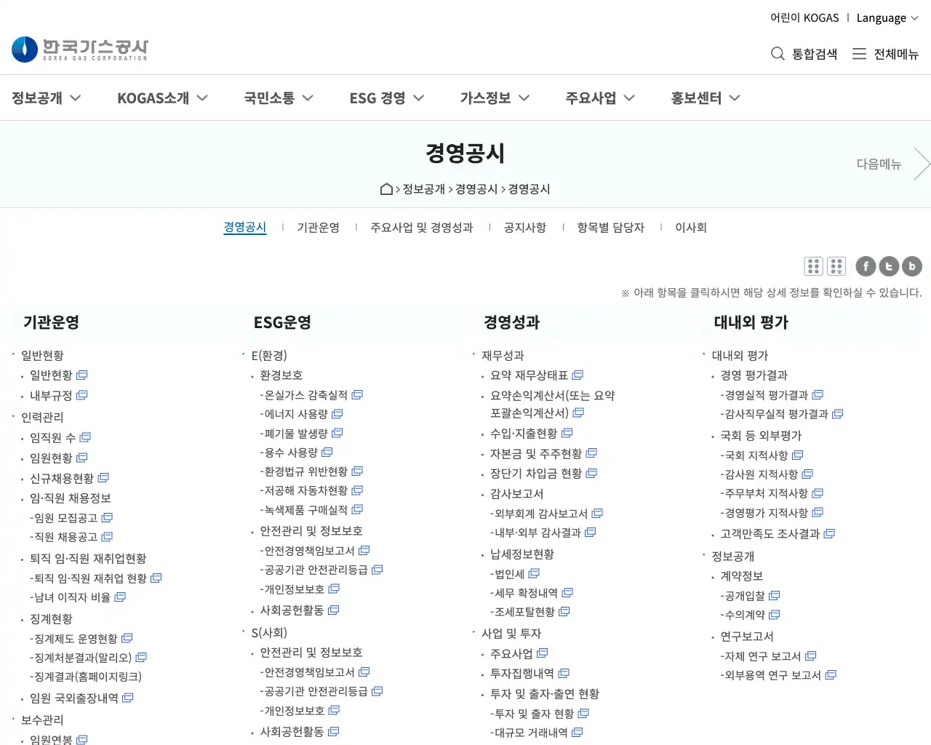
Task: Click new-window icon next to 고객만족도 조사결과
Action: [829, 534]
